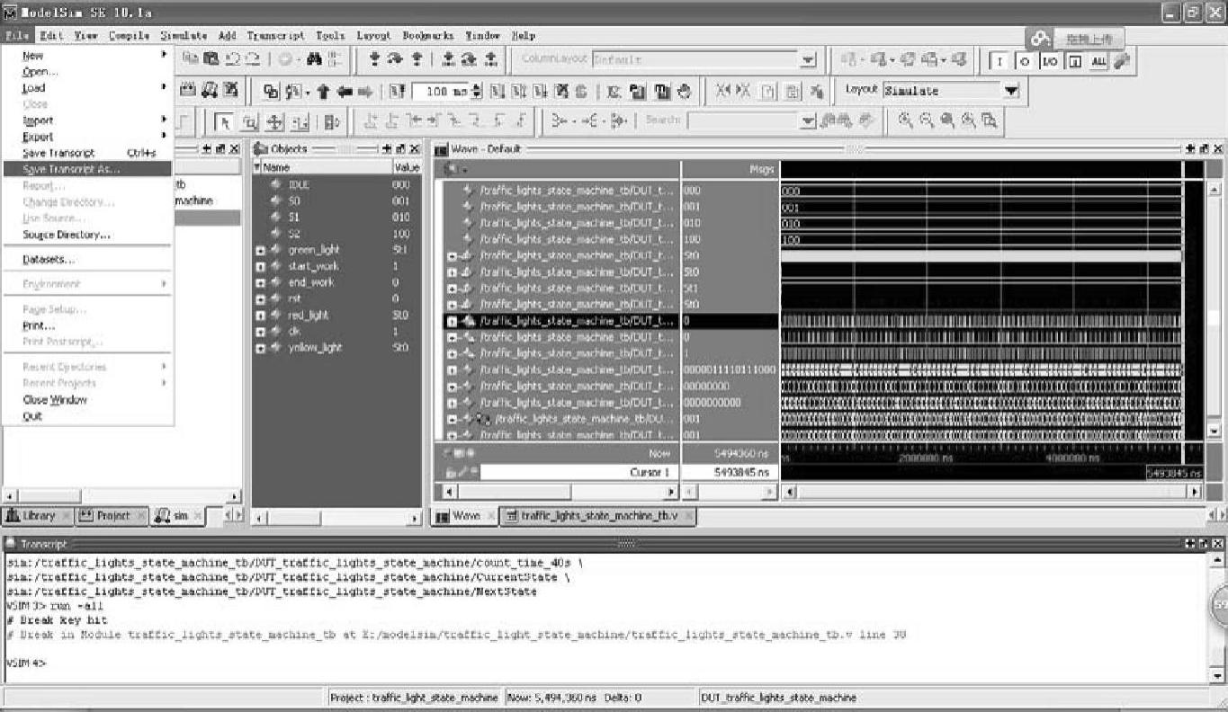Image resolution: width=1228 pixels, height=712 pixels.
Task: Choose 'Open...' in the File menu
Action: (x=40, y=72)
